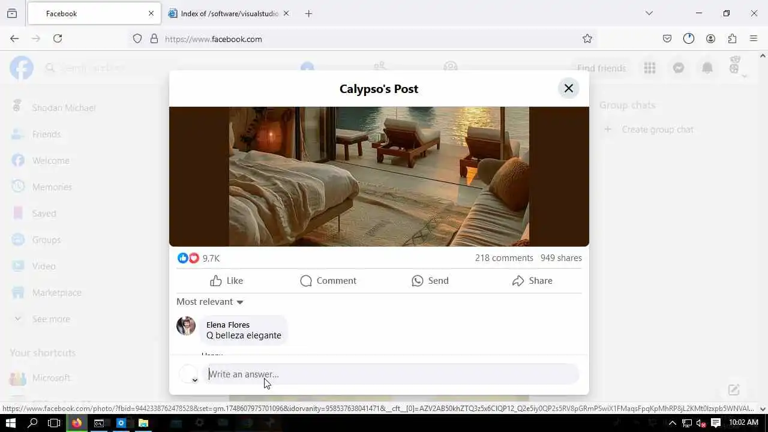Open Windows Start menu
Screen dimensions: 768x432
(x=11, y=423)
